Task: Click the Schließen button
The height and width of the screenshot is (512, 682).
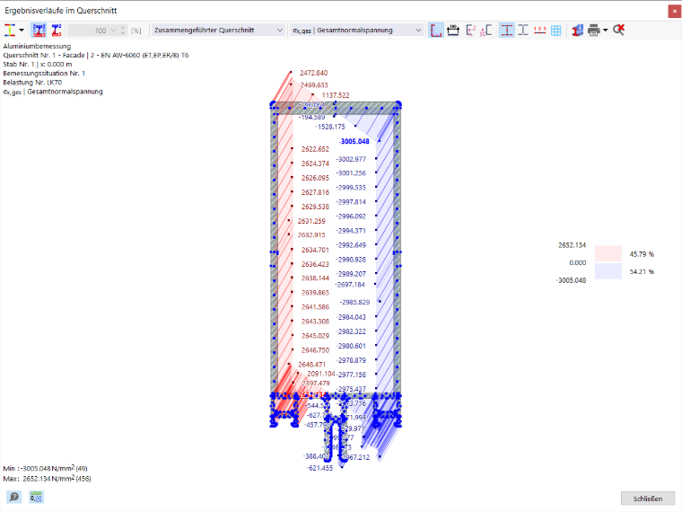Action: pos(648,499)
